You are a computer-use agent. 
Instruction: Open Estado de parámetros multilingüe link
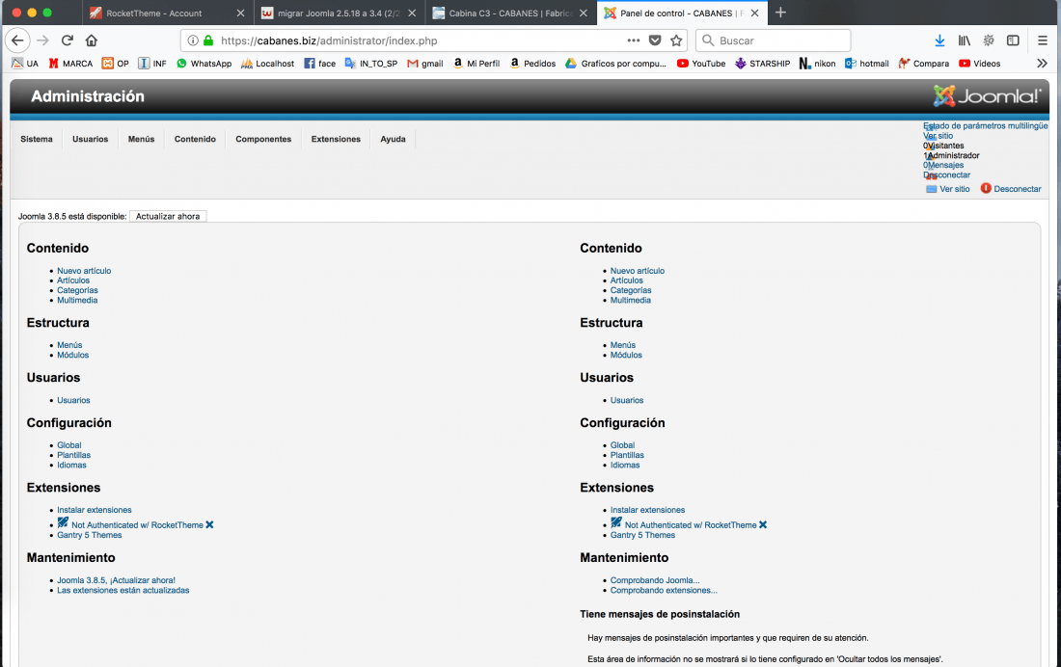(985, 126)
